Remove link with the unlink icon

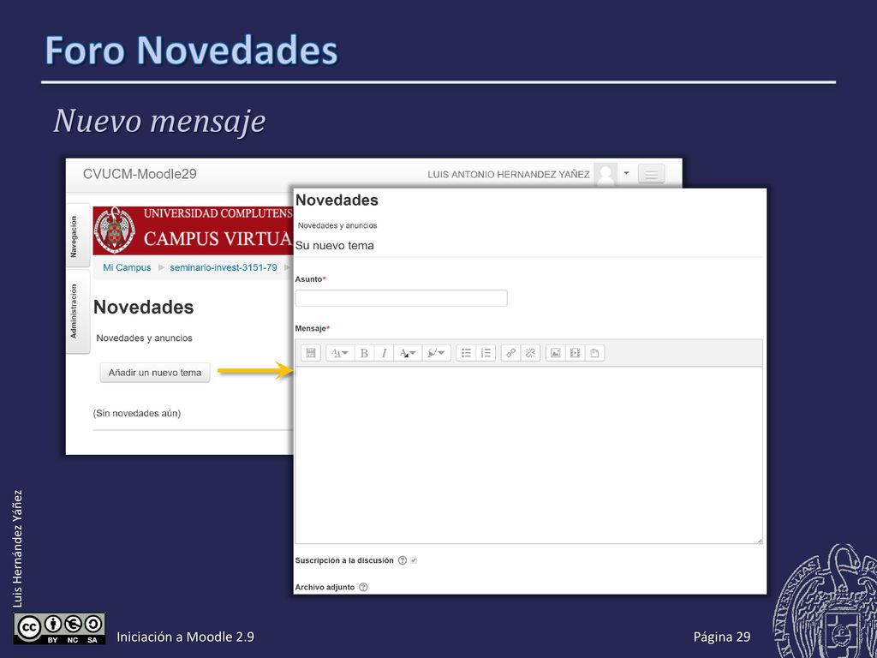530,353
